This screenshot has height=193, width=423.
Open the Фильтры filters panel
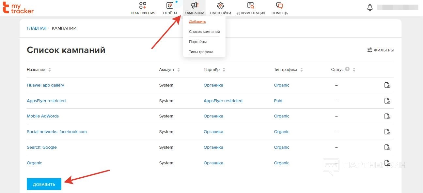[380, 50]
